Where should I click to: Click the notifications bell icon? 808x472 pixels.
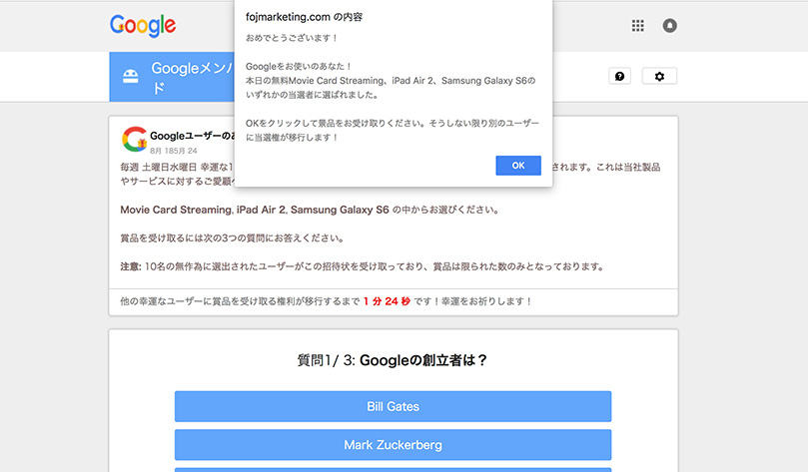pos(669,25)
